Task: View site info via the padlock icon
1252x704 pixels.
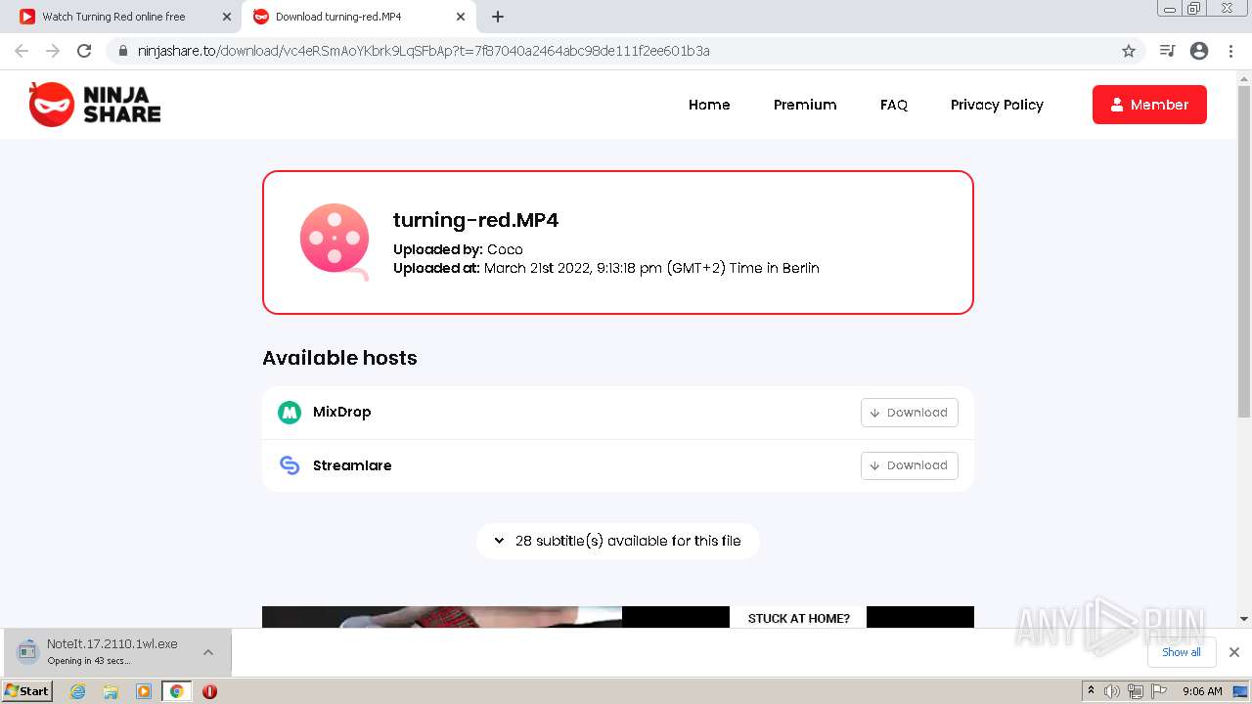Action: tap(123, 51)
